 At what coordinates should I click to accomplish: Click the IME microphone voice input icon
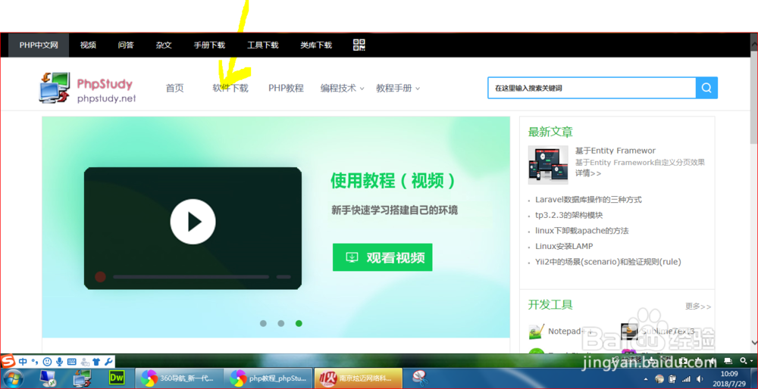coord(59,362)
